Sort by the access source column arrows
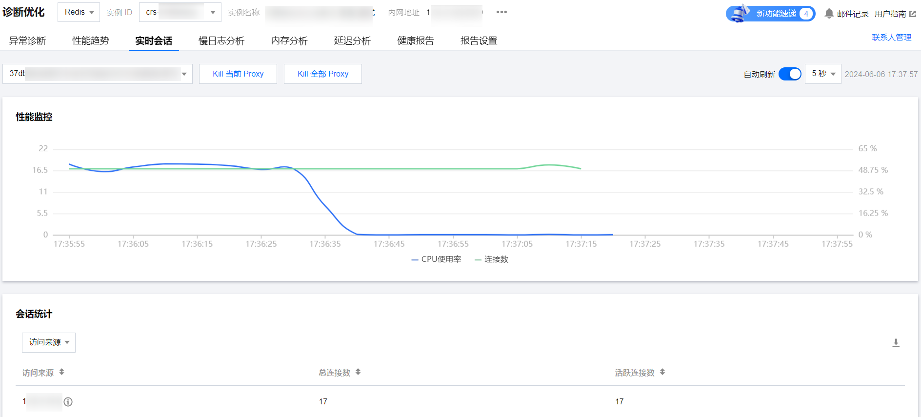Viewport: 921px width, 417px height. (x=61, y=372)
